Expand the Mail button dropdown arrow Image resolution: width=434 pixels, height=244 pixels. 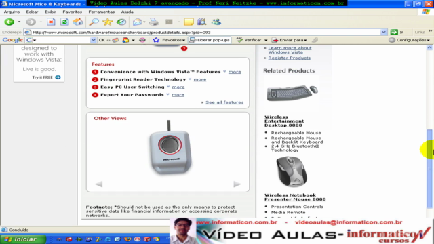(x=144, y=22)
